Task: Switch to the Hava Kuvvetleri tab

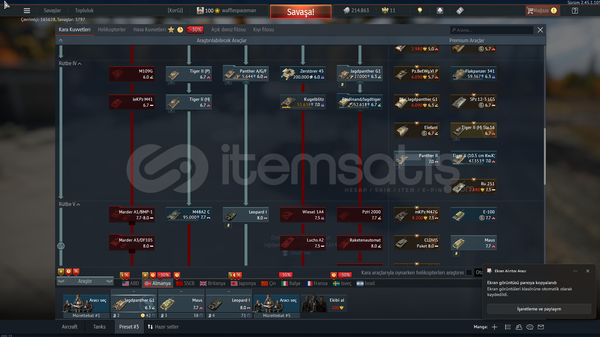Action: [150, 30]
